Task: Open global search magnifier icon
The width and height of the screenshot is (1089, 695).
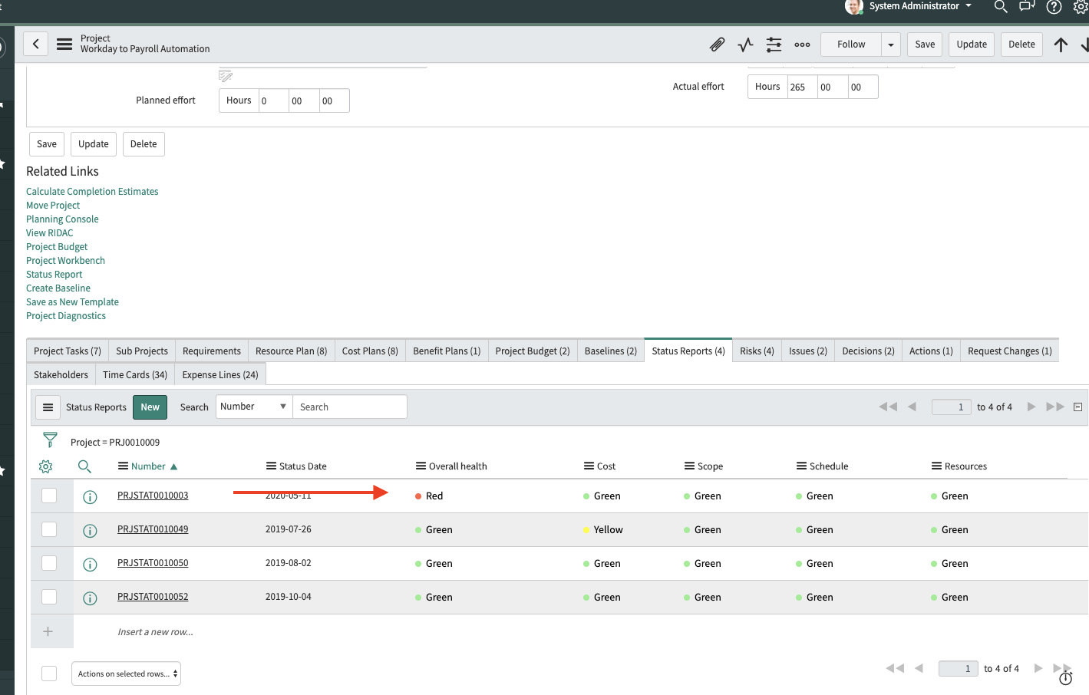Action: tap(1001, 7)
